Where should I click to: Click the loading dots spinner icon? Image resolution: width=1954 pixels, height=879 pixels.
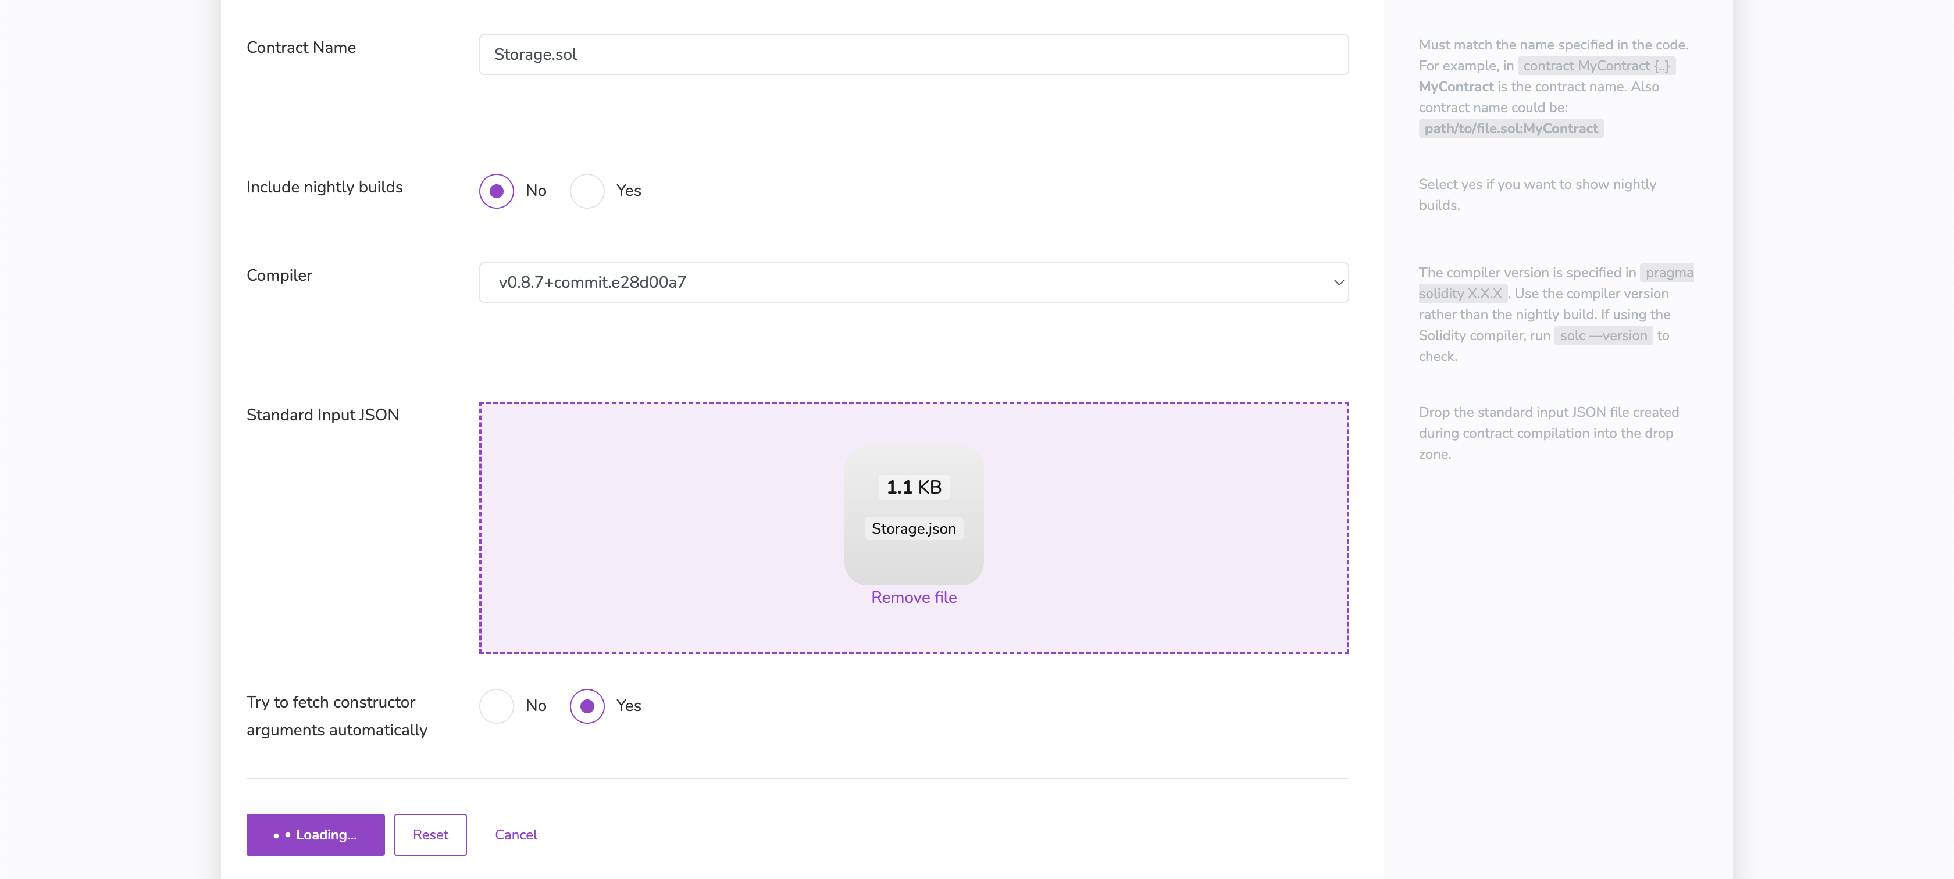pos(281,836)
